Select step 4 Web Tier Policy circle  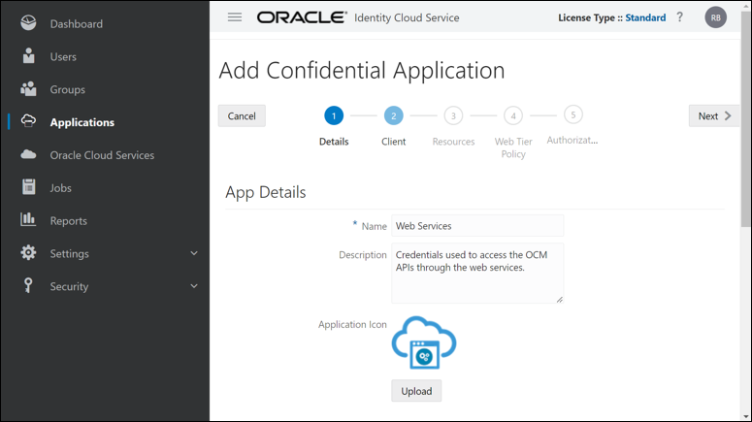pos(513,115)
